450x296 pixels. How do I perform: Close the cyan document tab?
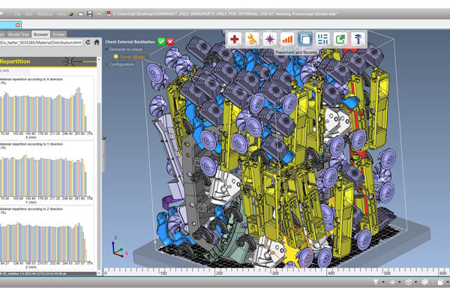[x=17, y=25]
